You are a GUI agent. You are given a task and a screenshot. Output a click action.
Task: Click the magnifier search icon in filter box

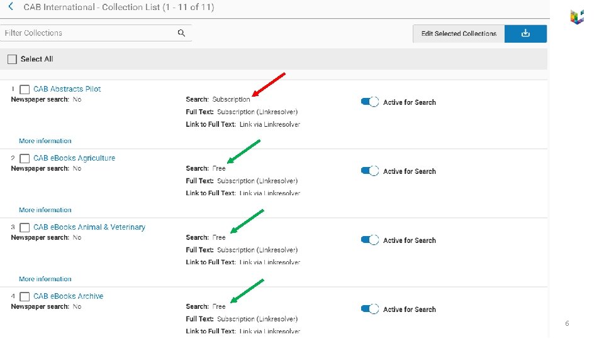pyautogui.click(x=181, y=33)
